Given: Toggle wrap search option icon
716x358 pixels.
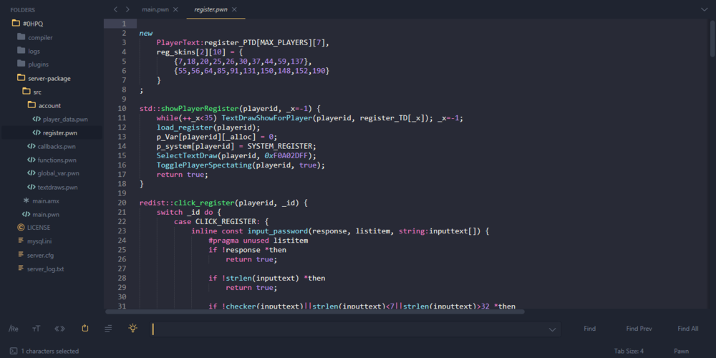Looking at the screenshot, I should click(85, 329).
